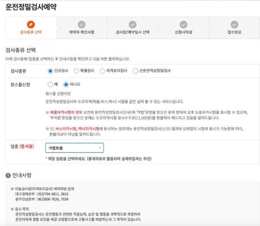Open the 업종 dropdown showing 개별화물
Image resolution: width=260 pixels, height=226 pixels.
(75, 148)
